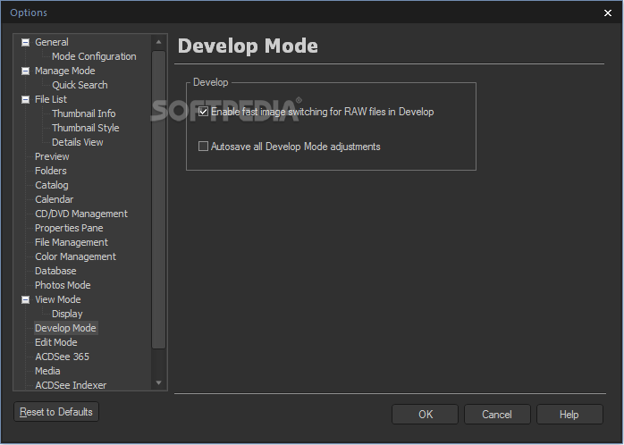Screen dimensions: 624x445
Task: Select Develop Mode tree item
Action: point(65,328)
